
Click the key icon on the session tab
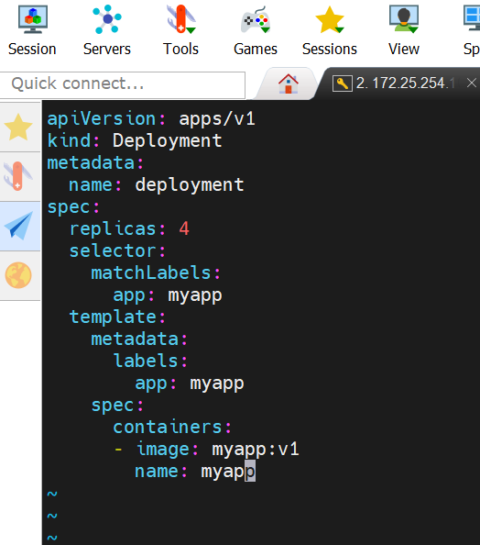342,83
